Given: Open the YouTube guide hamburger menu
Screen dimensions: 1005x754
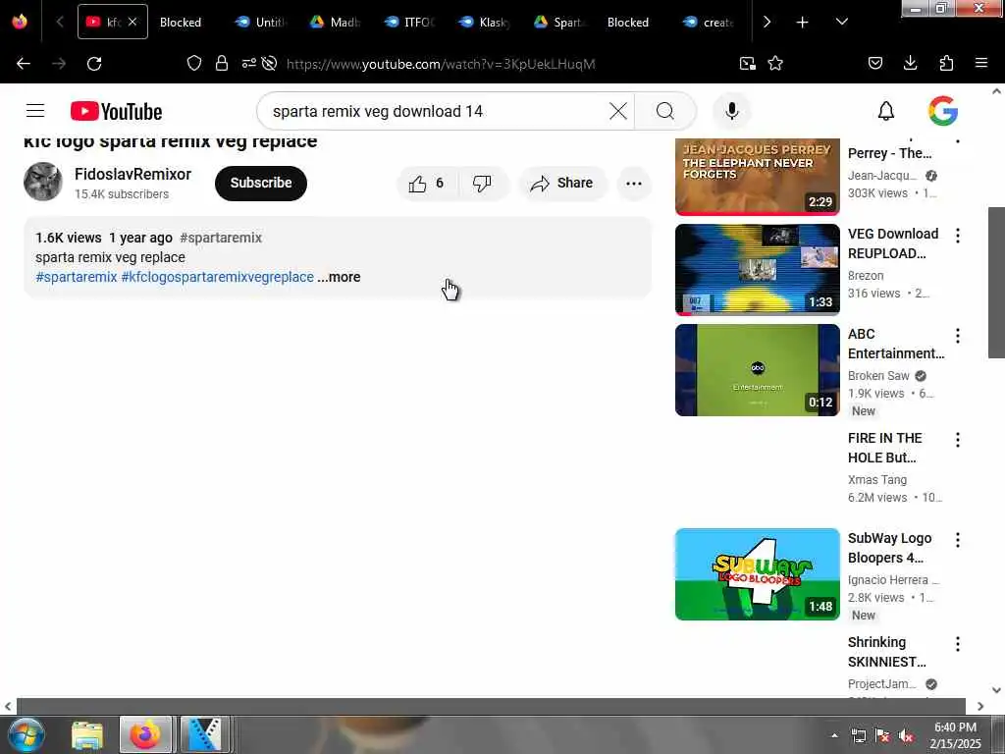Looking at the screenshot, I should click(35, 111).
